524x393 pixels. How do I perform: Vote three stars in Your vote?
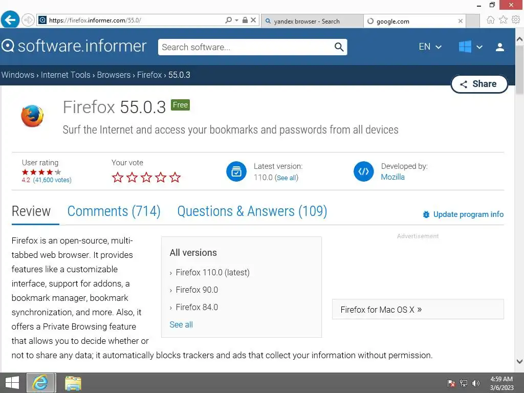coord(146,177)
